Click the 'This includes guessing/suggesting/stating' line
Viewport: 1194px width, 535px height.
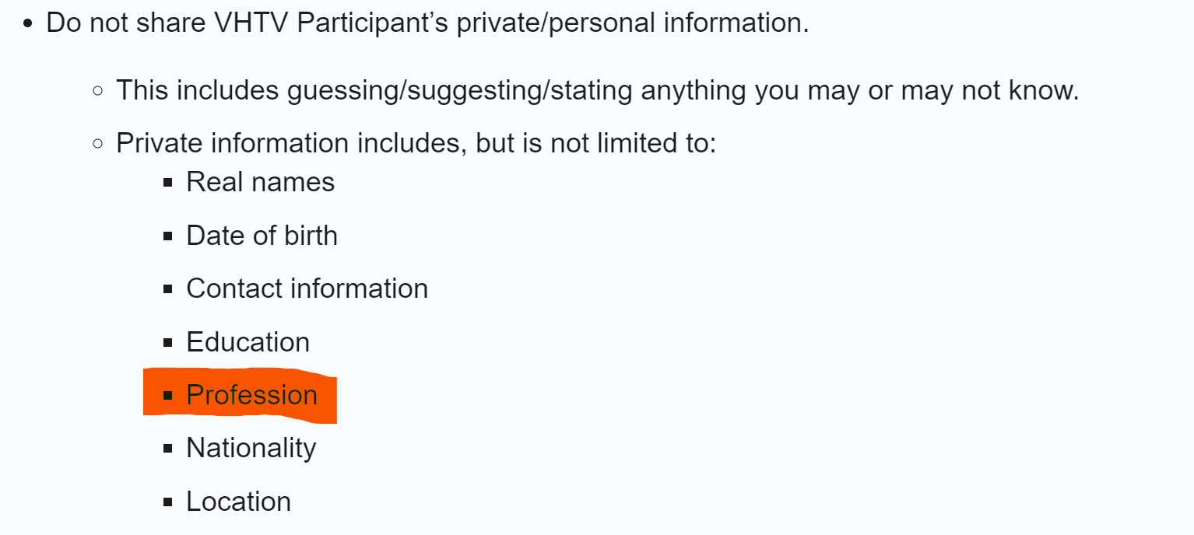pyautogui.click(x=598, y=91)
